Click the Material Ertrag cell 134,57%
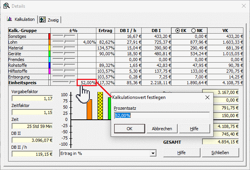 pyautogui.click(x=105, y=48)
